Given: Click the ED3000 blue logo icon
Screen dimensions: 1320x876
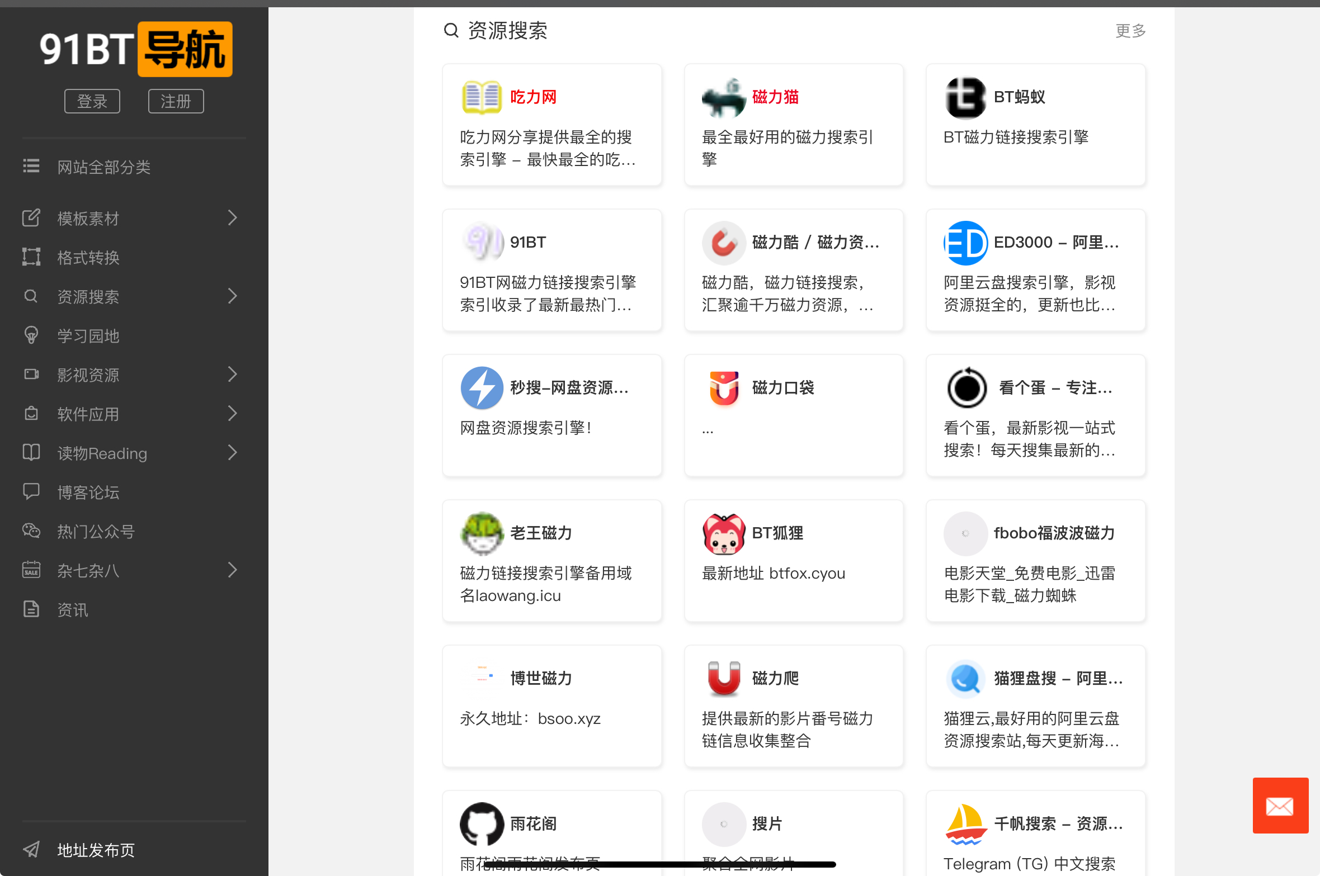Looking at the screenshot, I should pos(965,243).
